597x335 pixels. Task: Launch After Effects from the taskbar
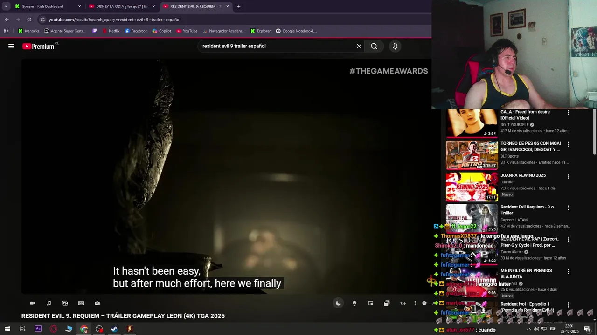38,329
